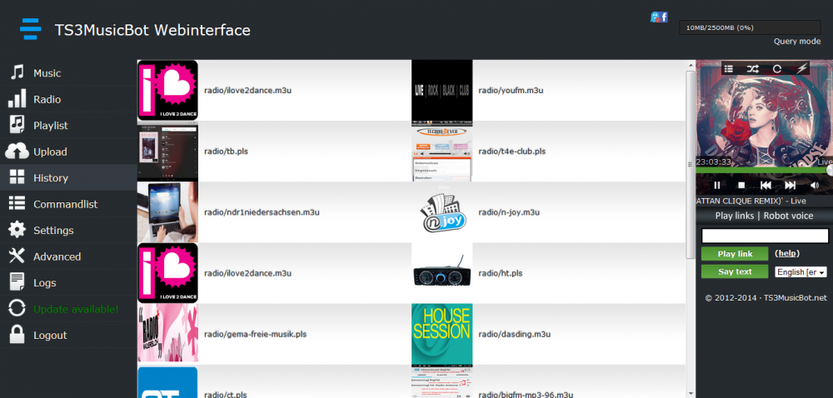This screenshot has height=398, width=833.
Task: Click the TS3MusicBot logo icon
Action: click(31, 28)
